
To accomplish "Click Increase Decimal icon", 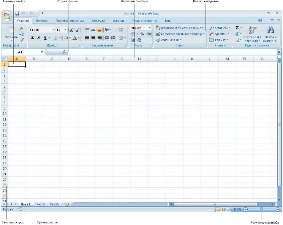I will pyautogui.click(x=133, y=40).
